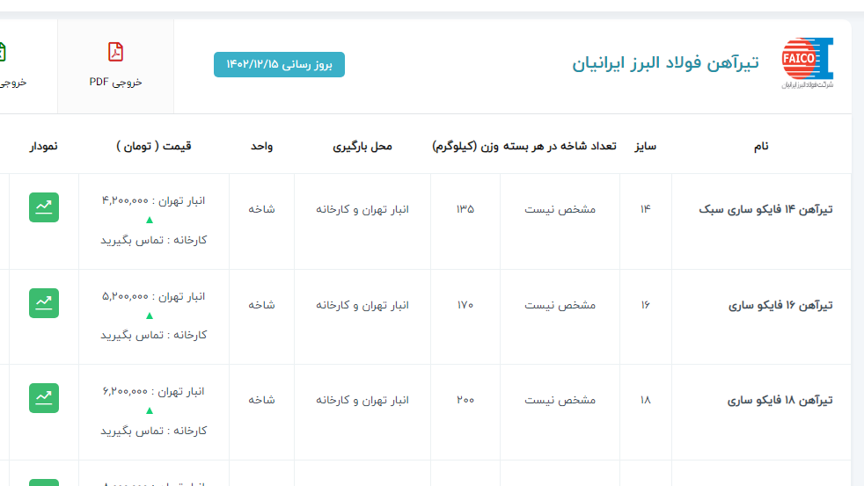
Task: Click the قیمت ( تومان ) column header
Action: 153,146
